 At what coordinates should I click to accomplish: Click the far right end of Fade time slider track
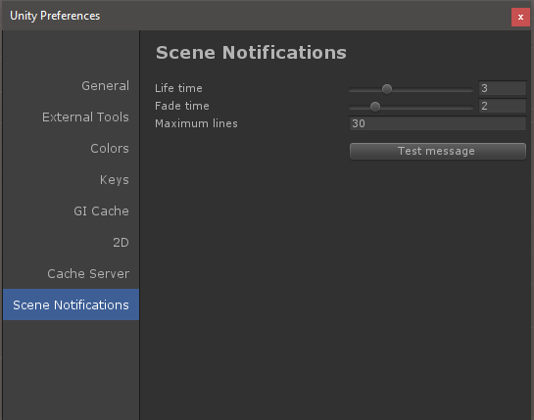pyautogui.click(x=471, y=108)
